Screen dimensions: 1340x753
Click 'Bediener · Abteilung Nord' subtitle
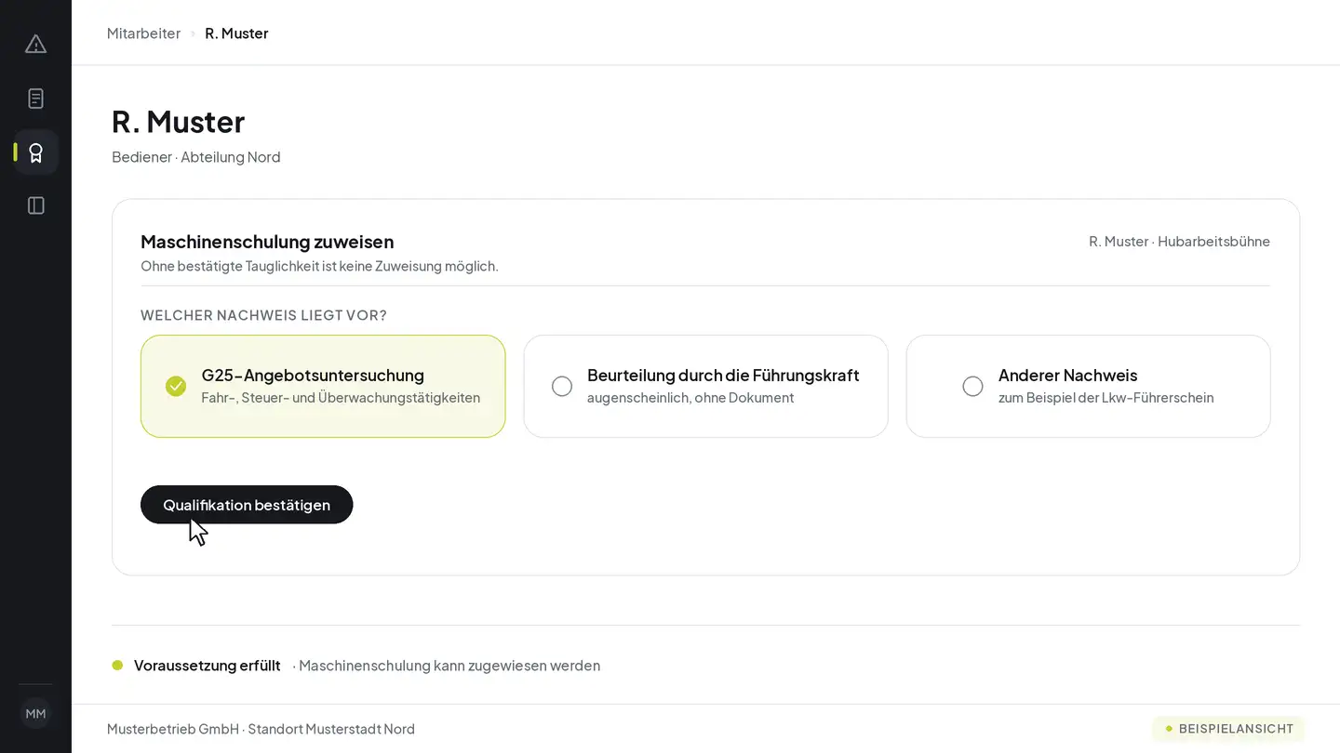195,156
